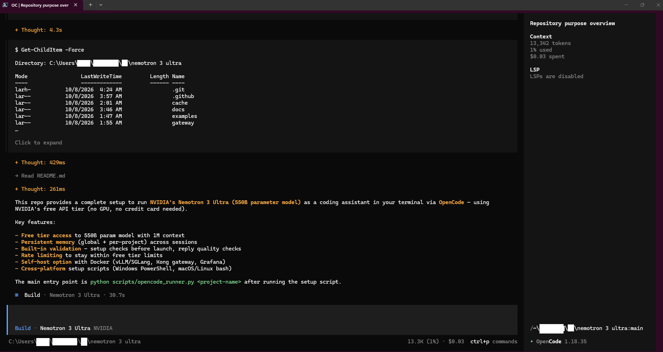Viewport: 663px width, 352px height.
Task: Expand the 'Thought: 261ms' block
Action: click(x=40, y=189)
